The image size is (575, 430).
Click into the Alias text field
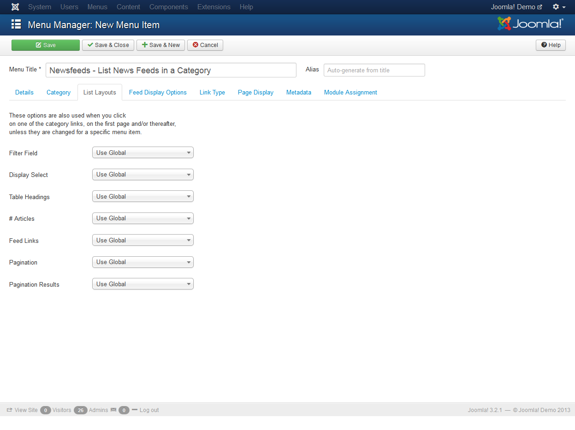[374, 71]
